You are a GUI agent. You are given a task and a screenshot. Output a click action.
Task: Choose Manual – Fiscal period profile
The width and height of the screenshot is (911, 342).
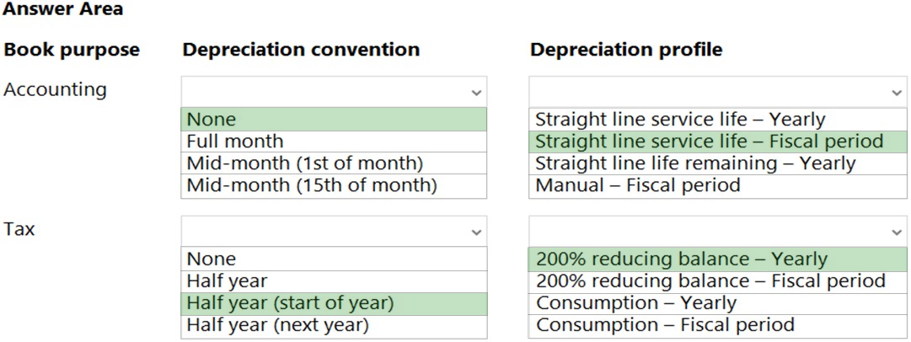click(717, 186)
